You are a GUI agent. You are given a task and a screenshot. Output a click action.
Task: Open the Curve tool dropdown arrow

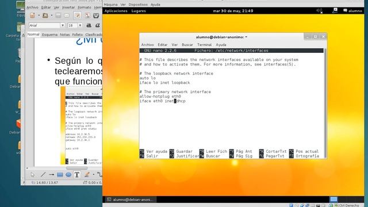(x=93, y=175)
